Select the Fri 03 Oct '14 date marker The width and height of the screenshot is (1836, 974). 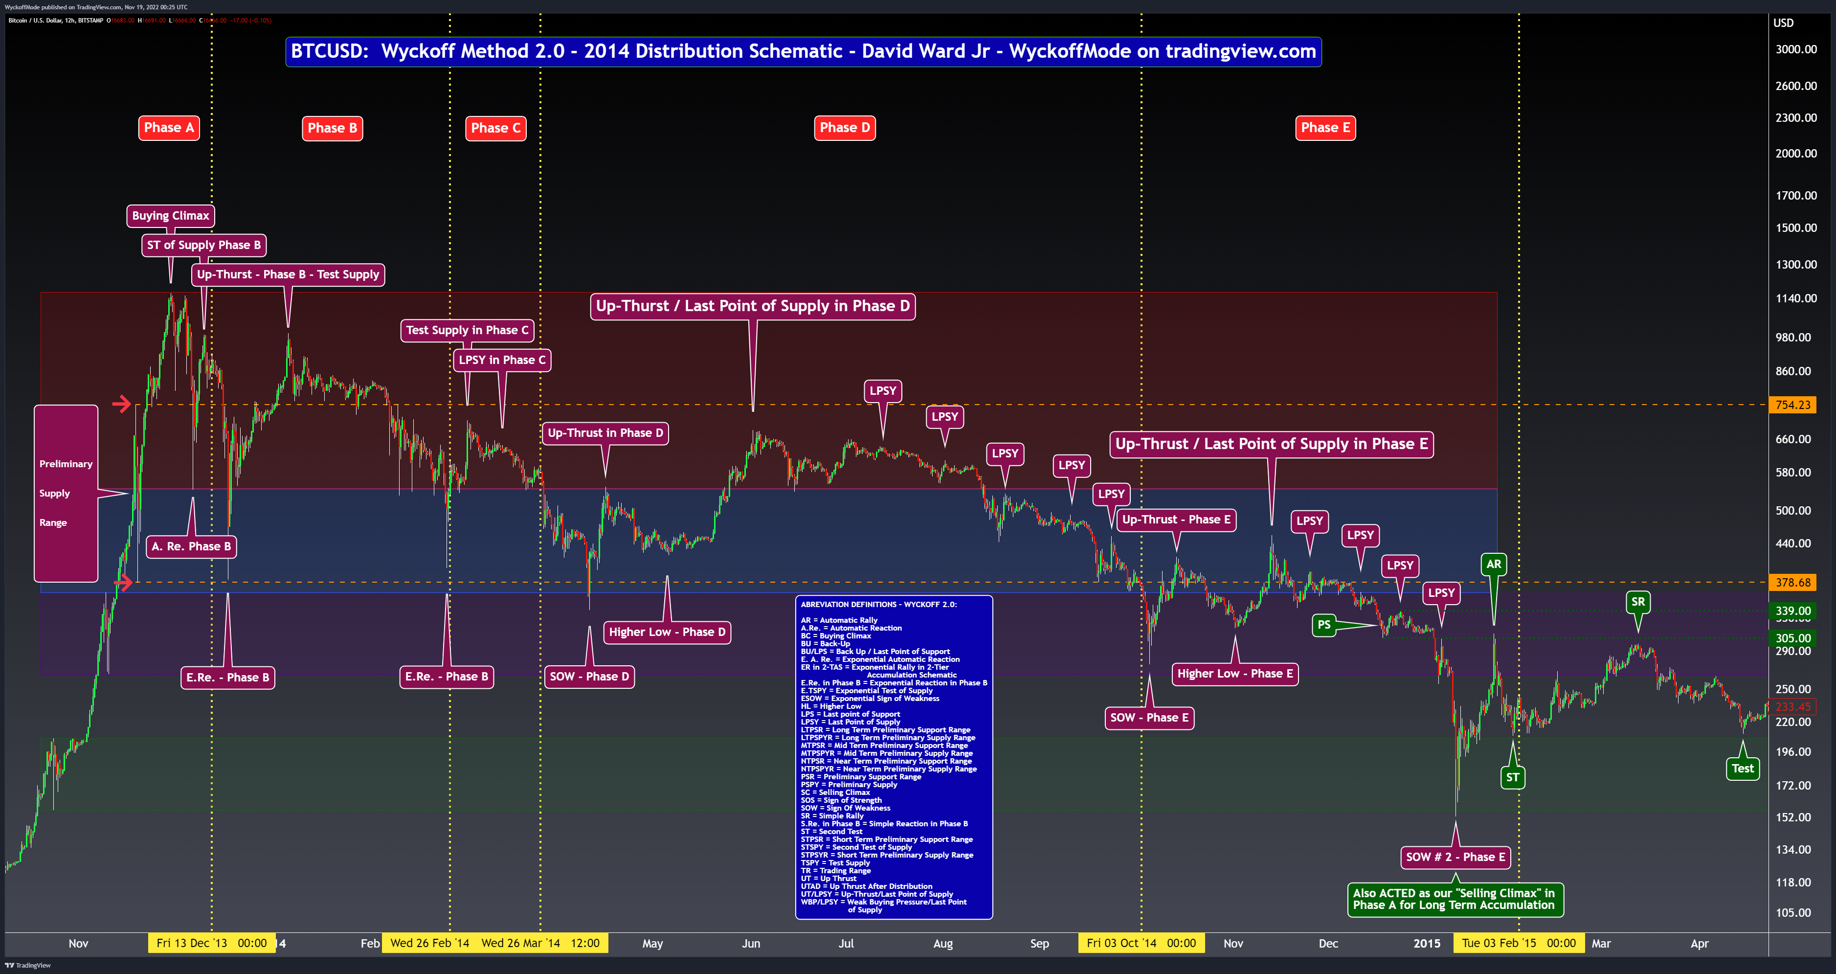click(x=1141, y=943)
